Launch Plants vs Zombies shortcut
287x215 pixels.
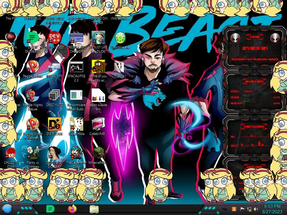33,153
